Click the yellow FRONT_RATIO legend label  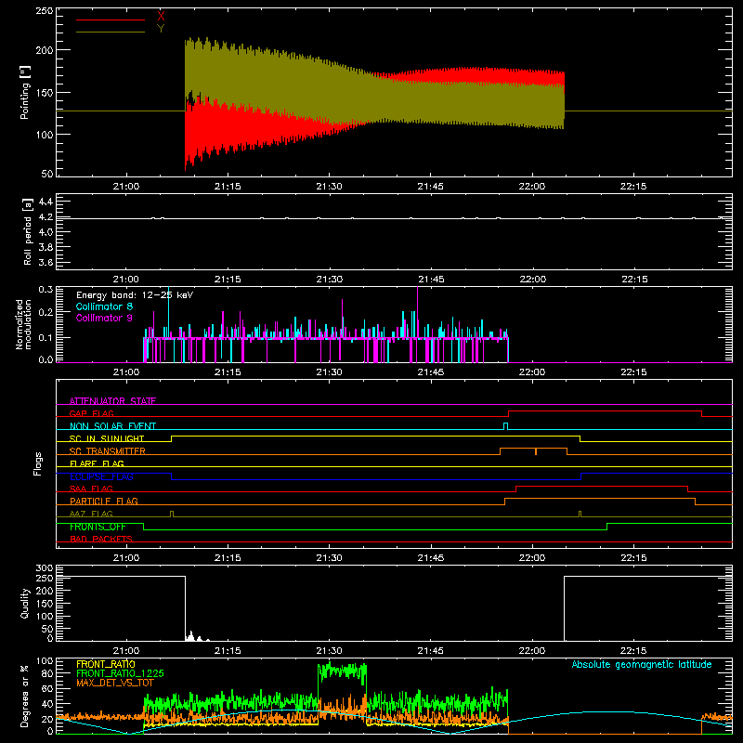(x=106, y=664)
